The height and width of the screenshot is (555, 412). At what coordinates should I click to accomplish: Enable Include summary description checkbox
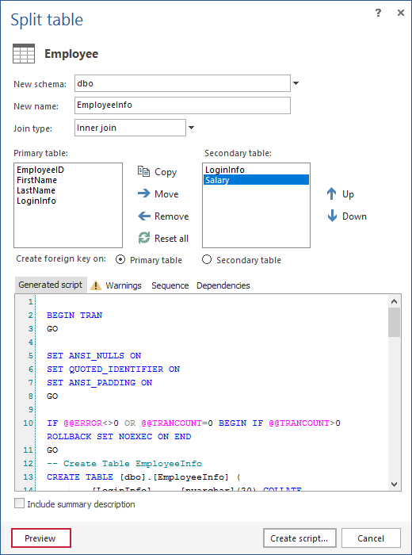coord(19,503)
